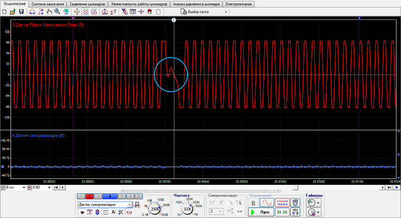Click the red sine wave mode button

point(267,203)
